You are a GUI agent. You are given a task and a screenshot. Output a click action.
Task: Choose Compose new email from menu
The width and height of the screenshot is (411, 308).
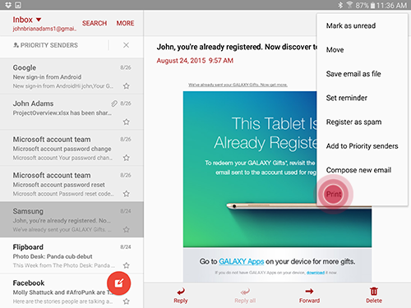(362, 170)
